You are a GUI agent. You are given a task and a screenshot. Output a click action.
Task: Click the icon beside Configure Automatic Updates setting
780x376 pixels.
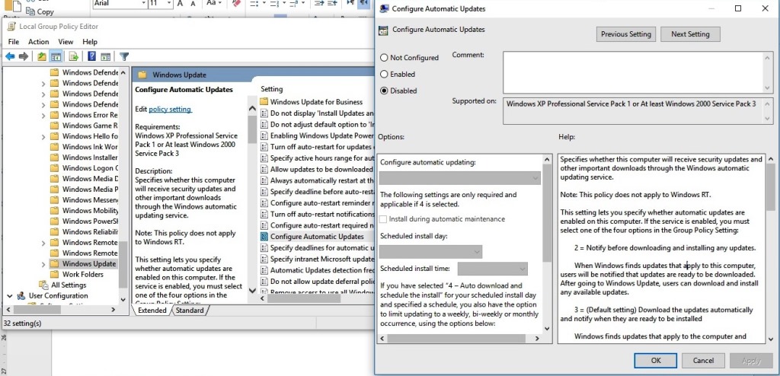pos(264,237)
